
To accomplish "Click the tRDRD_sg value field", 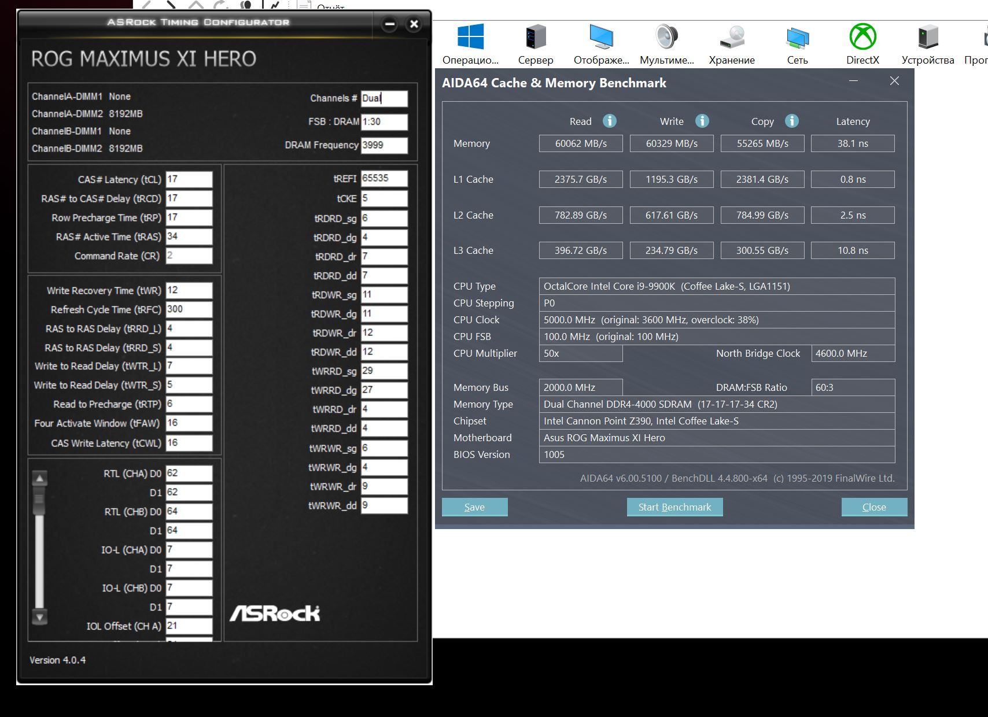I will click(384, 218).
